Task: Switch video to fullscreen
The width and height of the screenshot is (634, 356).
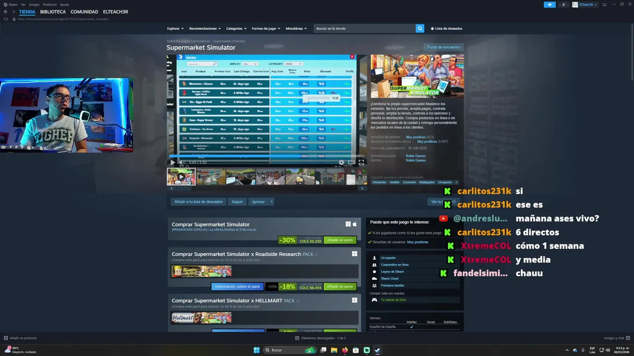Action: point(361,162)
